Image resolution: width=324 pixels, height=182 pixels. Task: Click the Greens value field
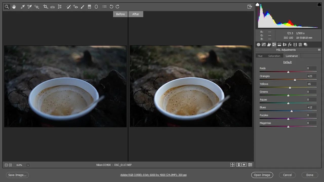pyautogui.click(x=311, y=92)
